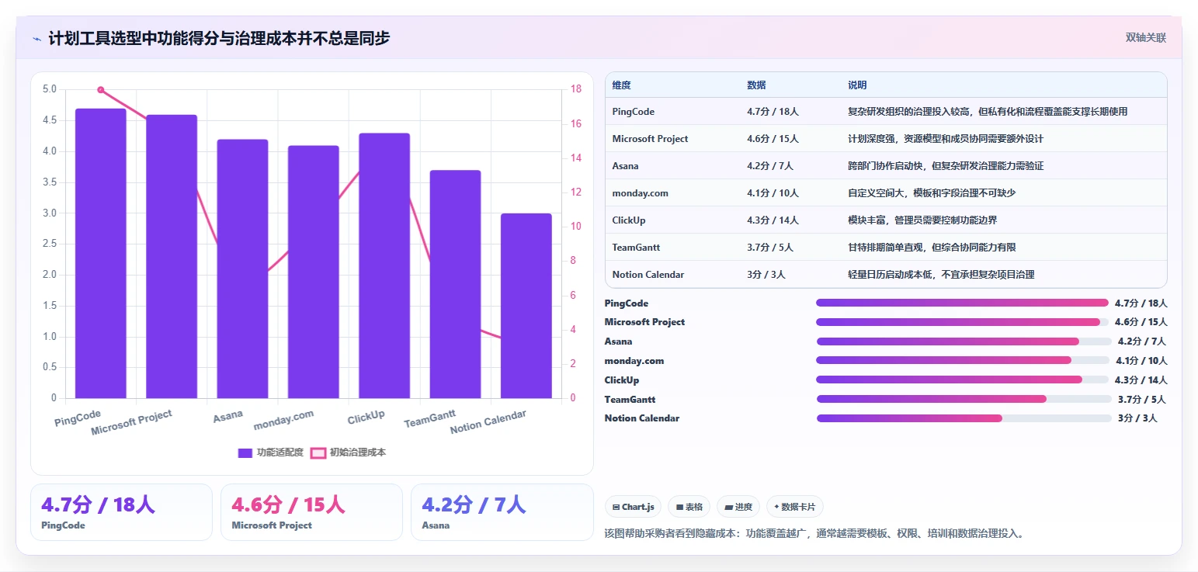
Task: Click the ClickUp progress bar
Action: coord(963,380)
